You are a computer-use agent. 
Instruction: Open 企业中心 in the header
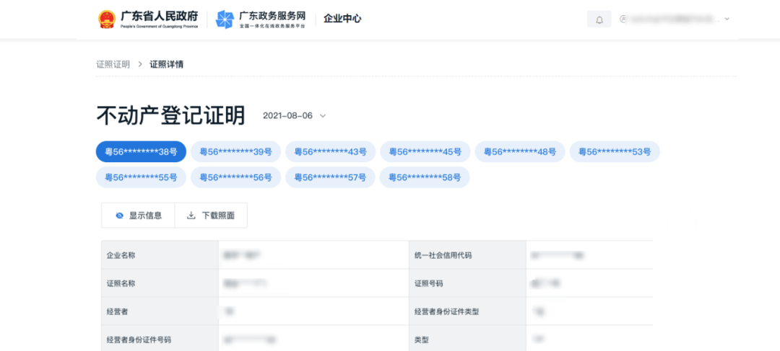[342, 19]
